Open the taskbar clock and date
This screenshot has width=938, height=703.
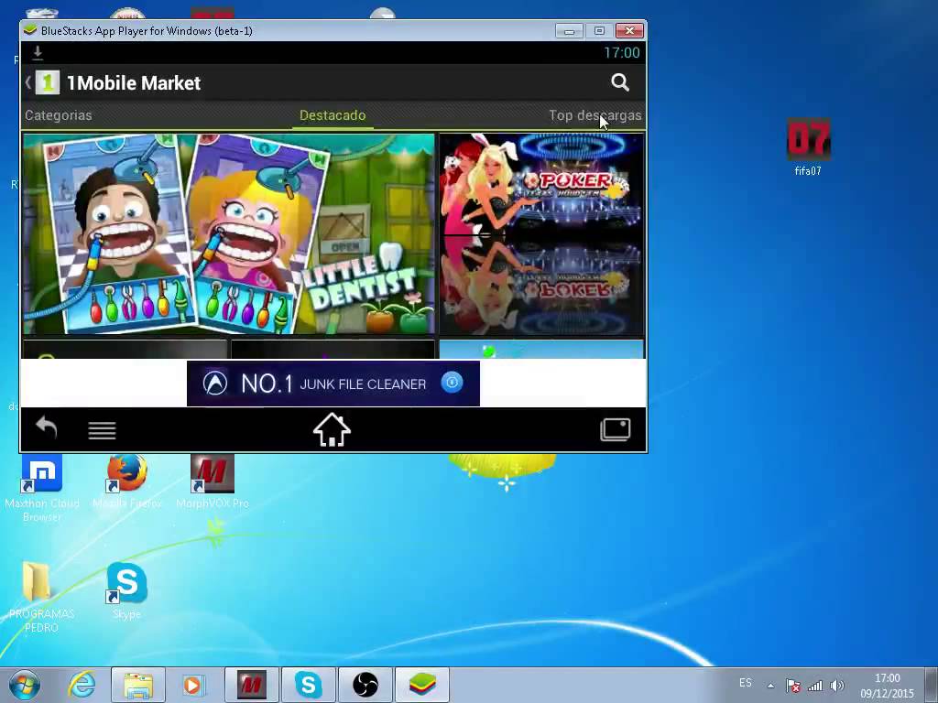[x=887, y=686]
